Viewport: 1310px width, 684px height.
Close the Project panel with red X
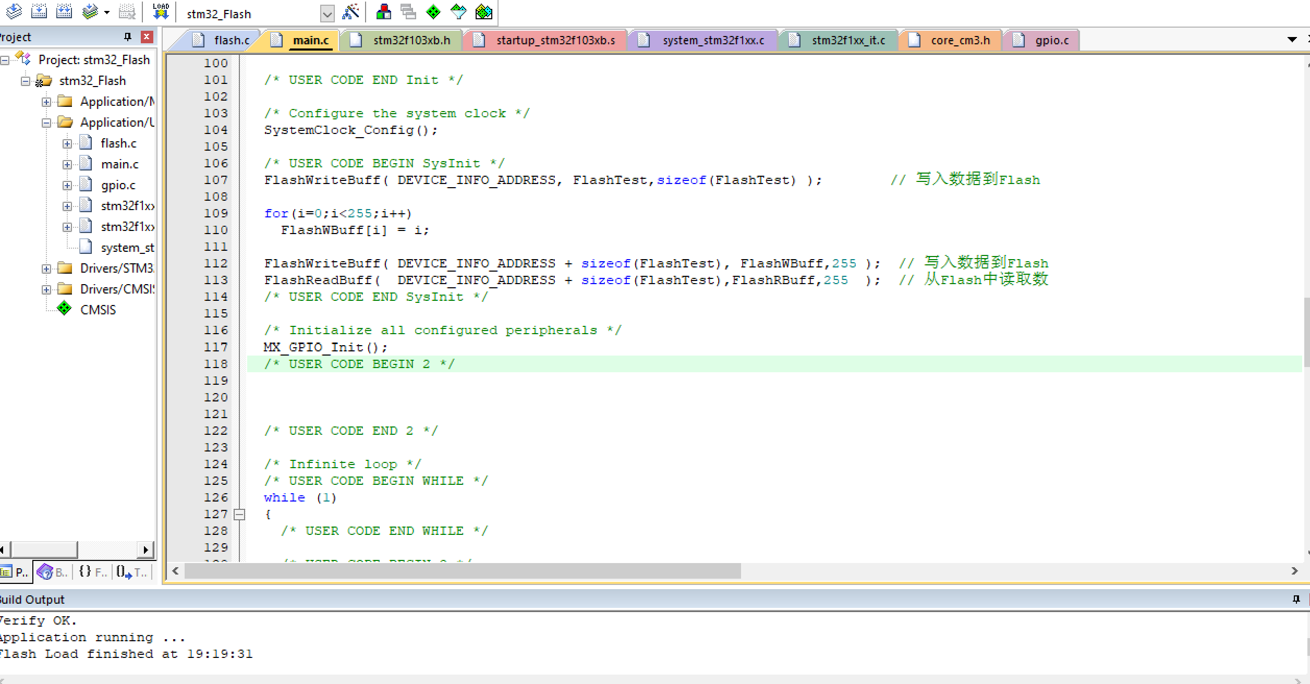(x=147, y=36)
